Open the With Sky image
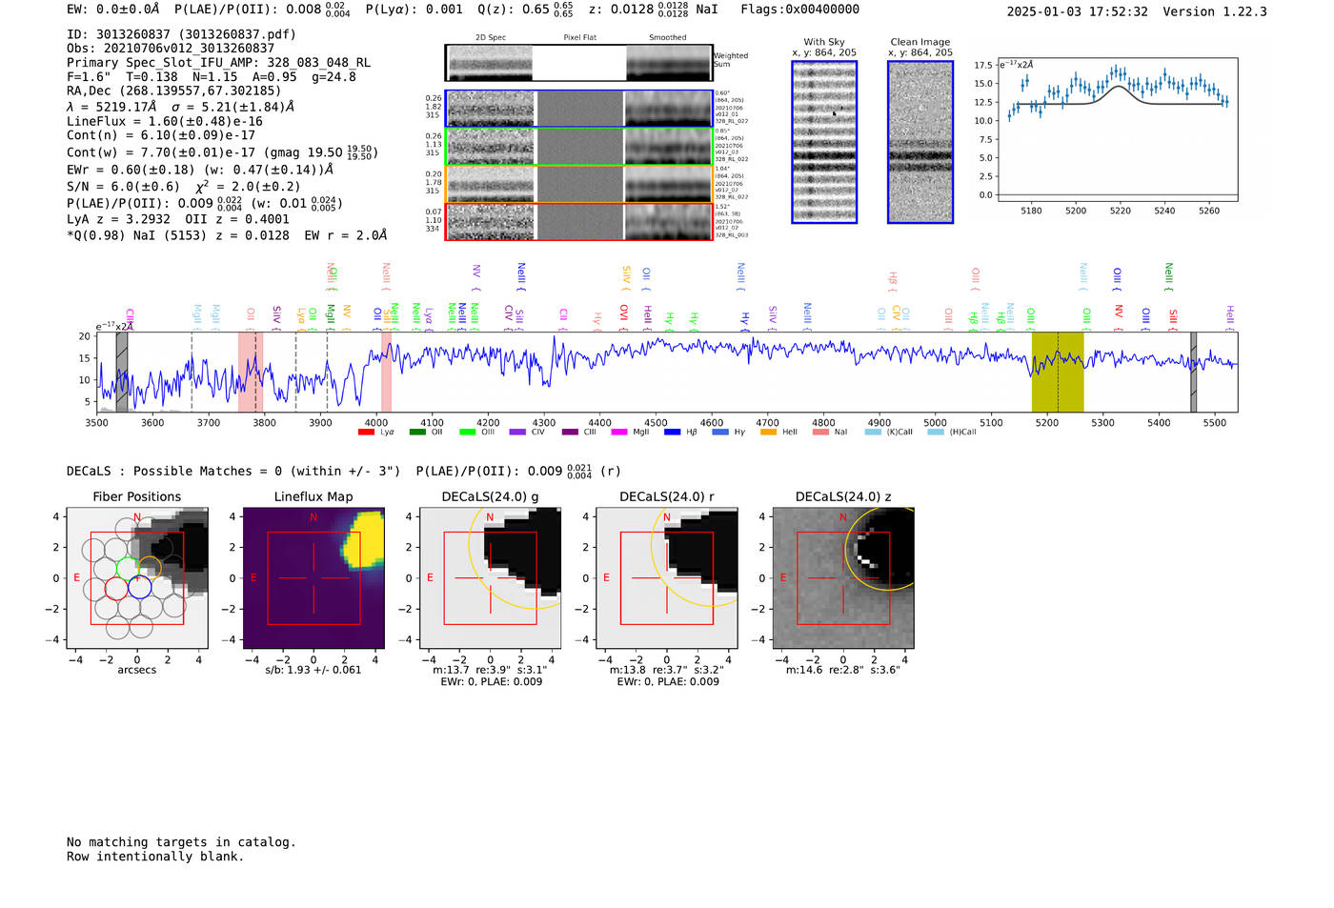The image size is (1334, 908). point(824,142)
